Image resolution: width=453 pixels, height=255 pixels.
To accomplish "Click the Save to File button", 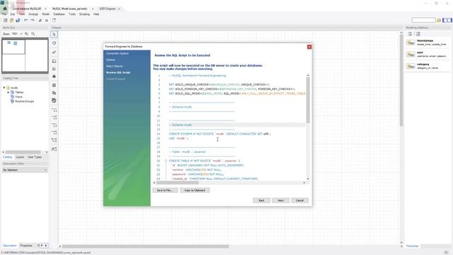I will tap(165, 191).
